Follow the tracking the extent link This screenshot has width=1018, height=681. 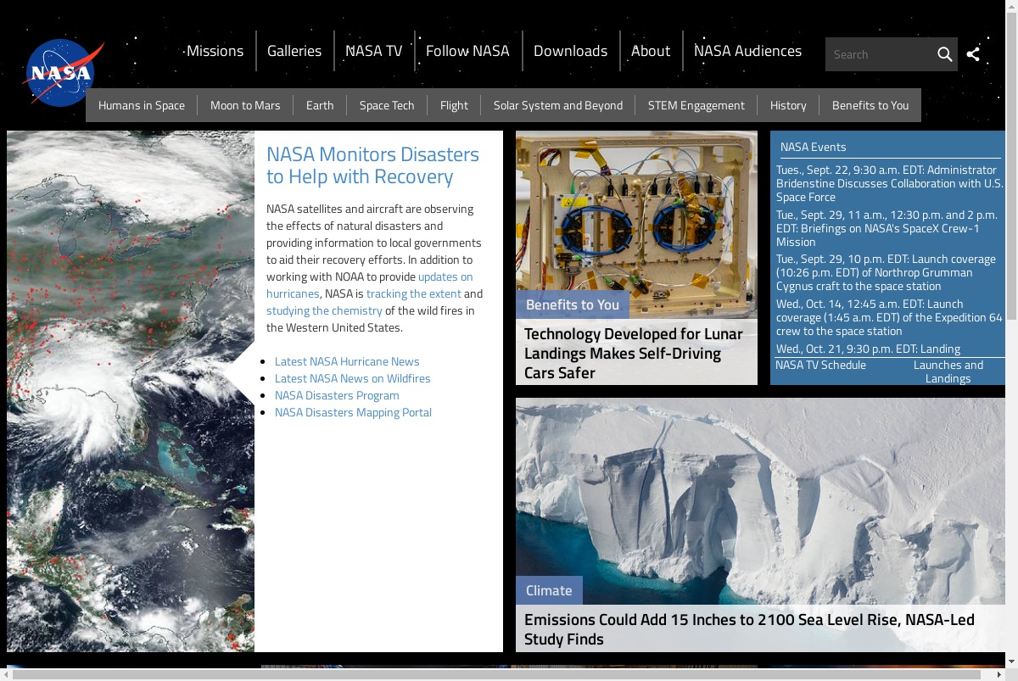tap(414, 293)
